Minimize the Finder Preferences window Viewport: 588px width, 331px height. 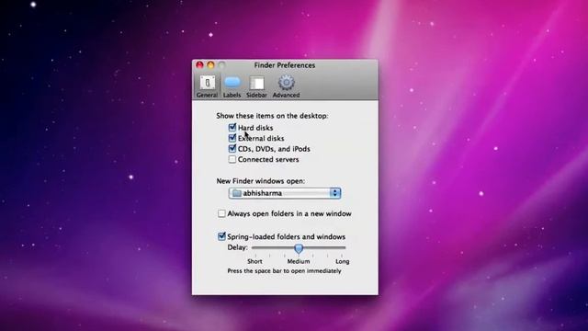pos(210,65)
